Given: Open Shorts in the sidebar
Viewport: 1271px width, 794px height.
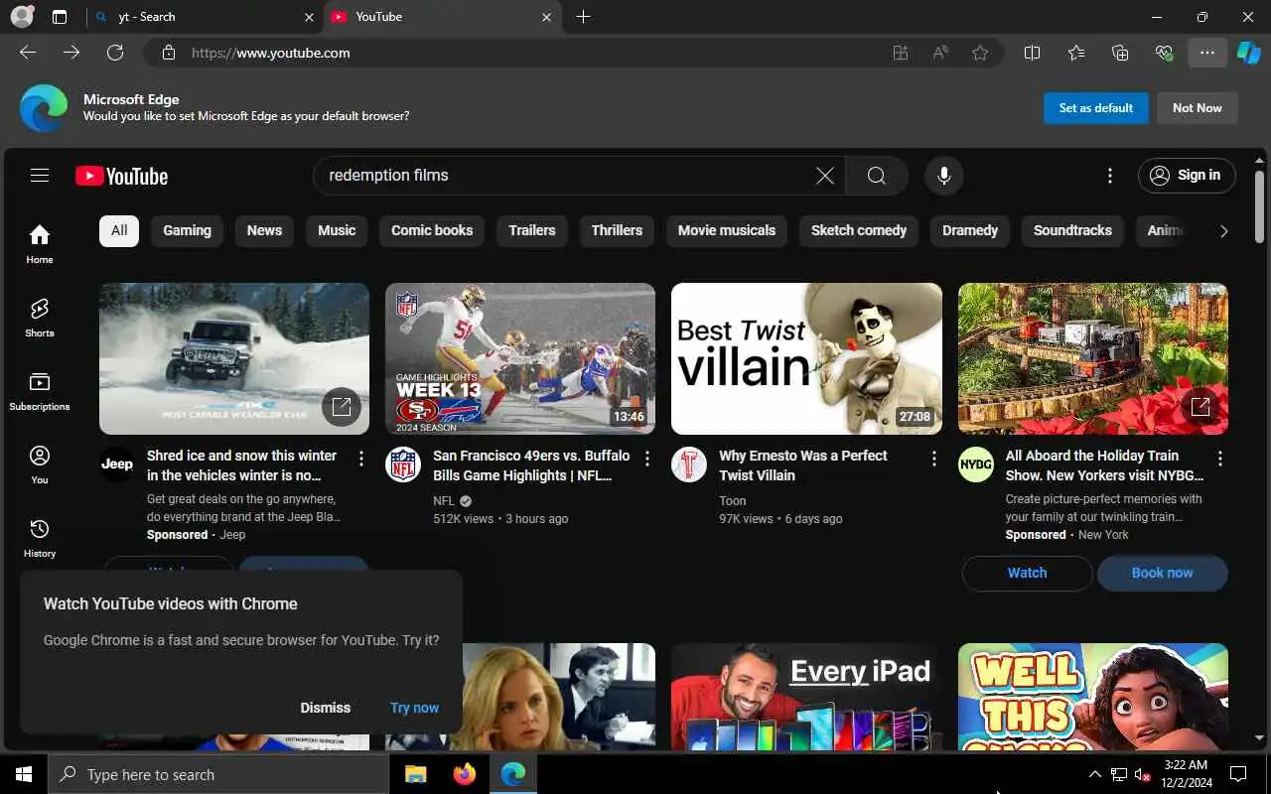Looking at the screenshot, I should (40, 318).
